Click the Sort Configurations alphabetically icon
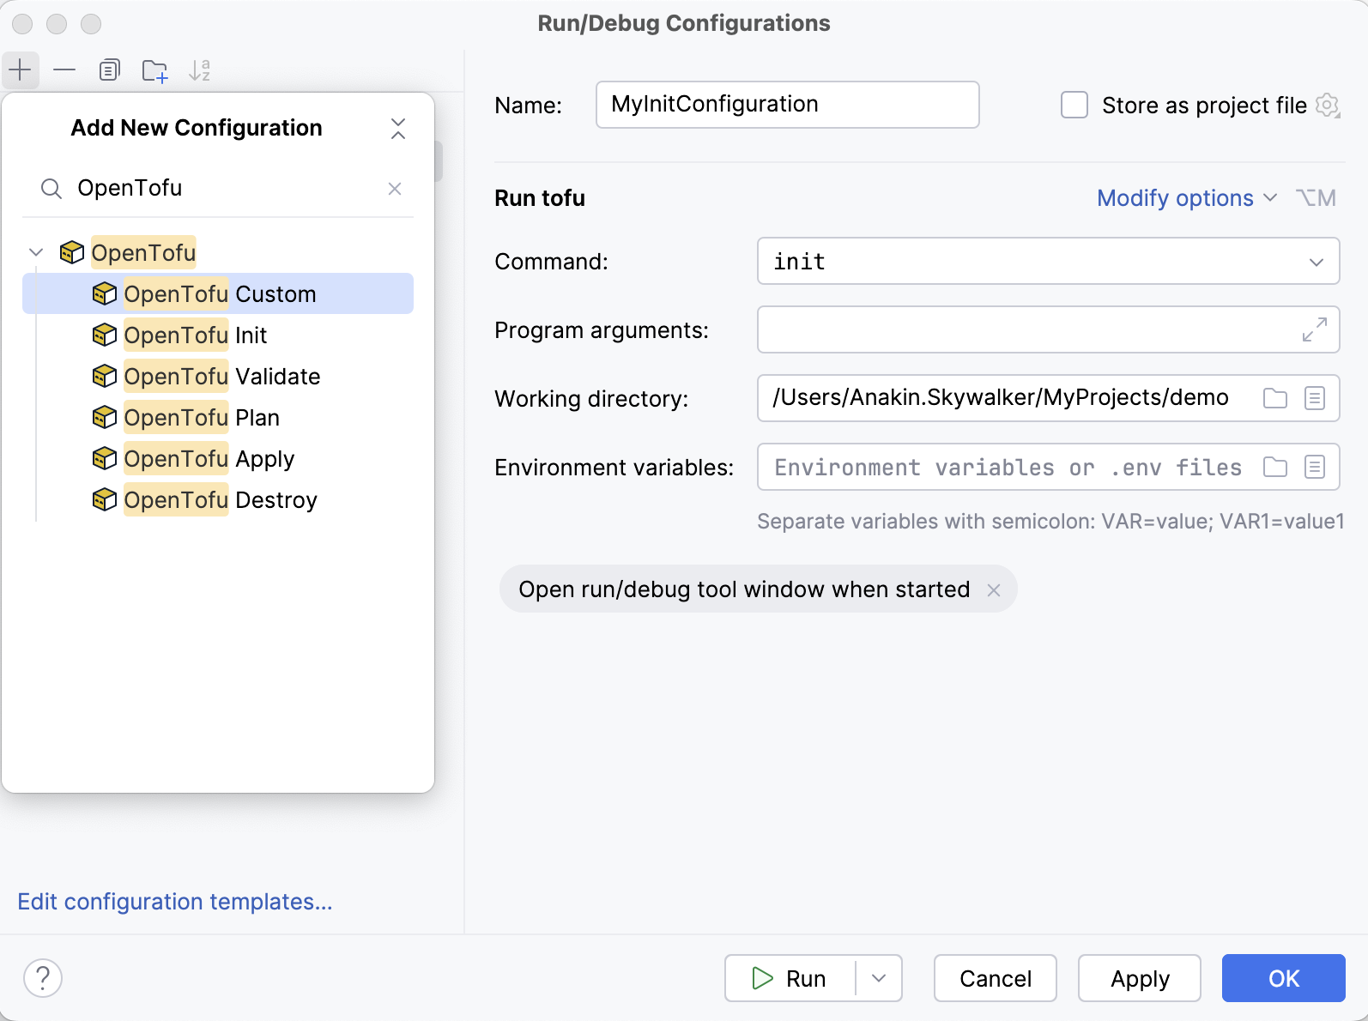 [x=199, y=70]
